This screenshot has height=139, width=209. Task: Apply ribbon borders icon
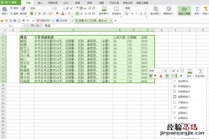[44, 13]
